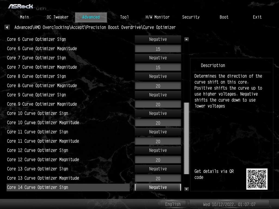Open Core 6 Curve Optimizer Sign dropdown
This screenshot has width=279, height=209.
(x=158, y=39)
